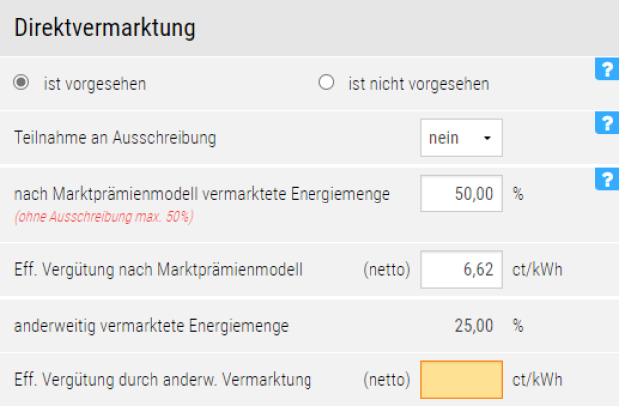Click the Direktvermarktung section header
Image resolution: width=619 pixels, height=406 pixels.
tap(105, 28)
